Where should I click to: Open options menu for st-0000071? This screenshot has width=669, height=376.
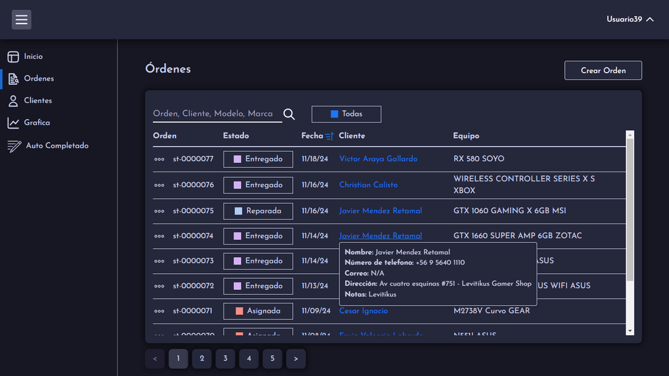coord(159,311)
